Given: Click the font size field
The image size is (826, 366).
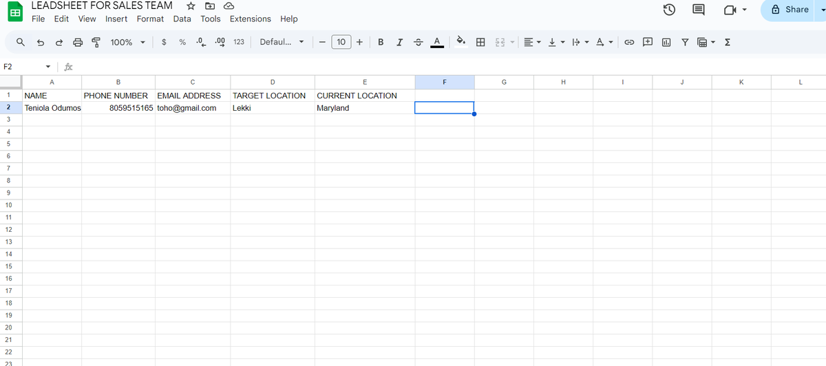Looking at the screenshot, I should pyautogui.click(x=341, y=42).
